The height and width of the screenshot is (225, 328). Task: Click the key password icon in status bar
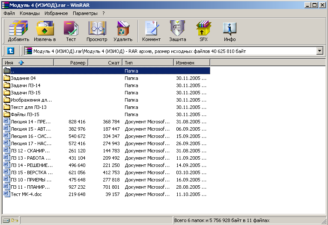pyautogui.click(x=15, y=220)
